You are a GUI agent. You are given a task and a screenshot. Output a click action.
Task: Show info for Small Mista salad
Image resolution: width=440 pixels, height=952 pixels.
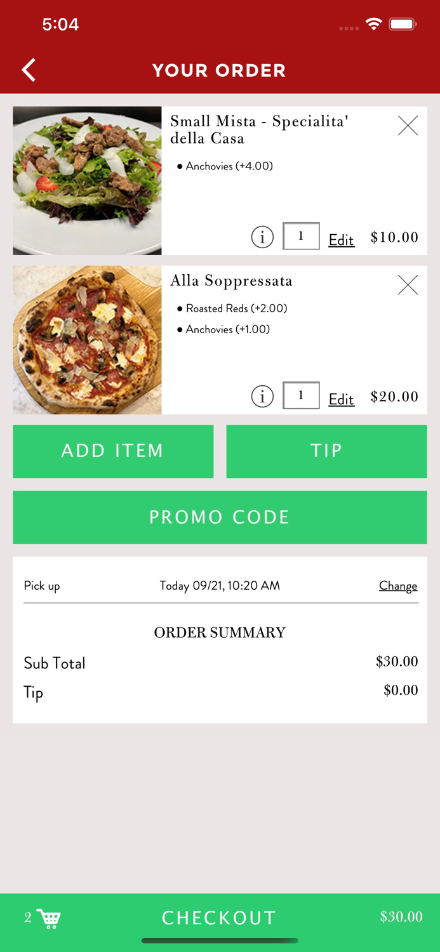coord(262,237)
